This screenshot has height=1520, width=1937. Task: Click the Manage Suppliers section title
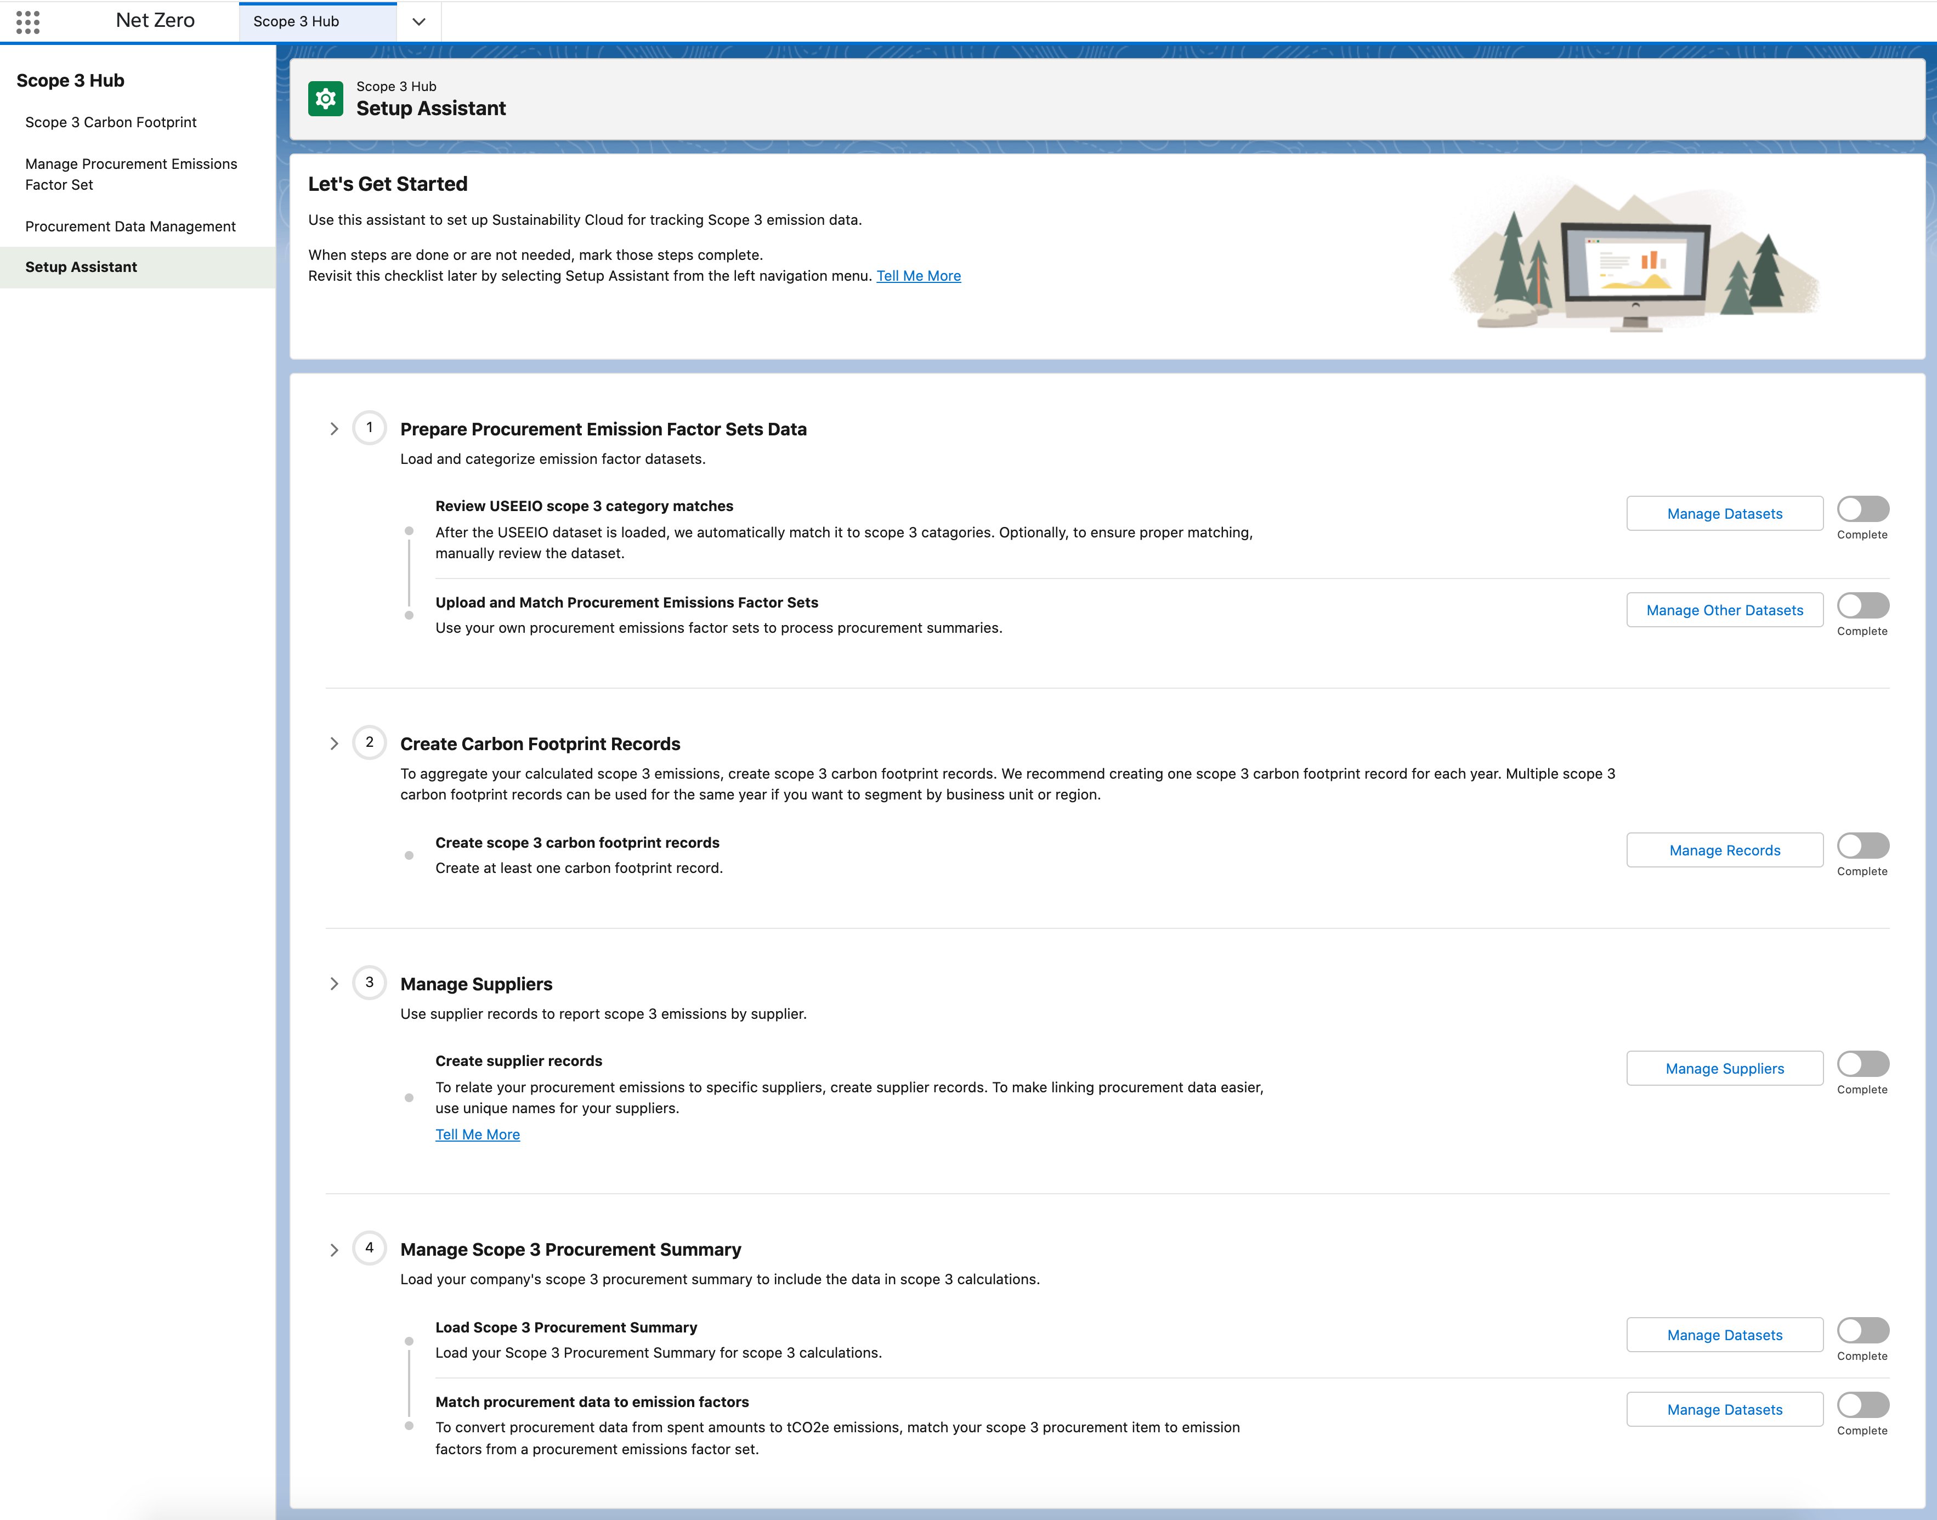point(476,984)
